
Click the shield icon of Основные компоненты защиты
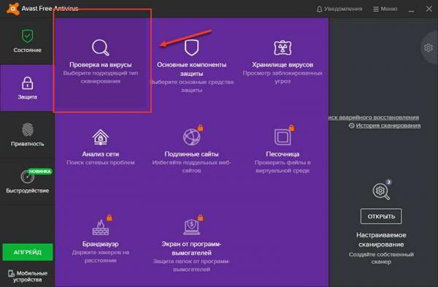pyautogui.click(x=191, y=47)
